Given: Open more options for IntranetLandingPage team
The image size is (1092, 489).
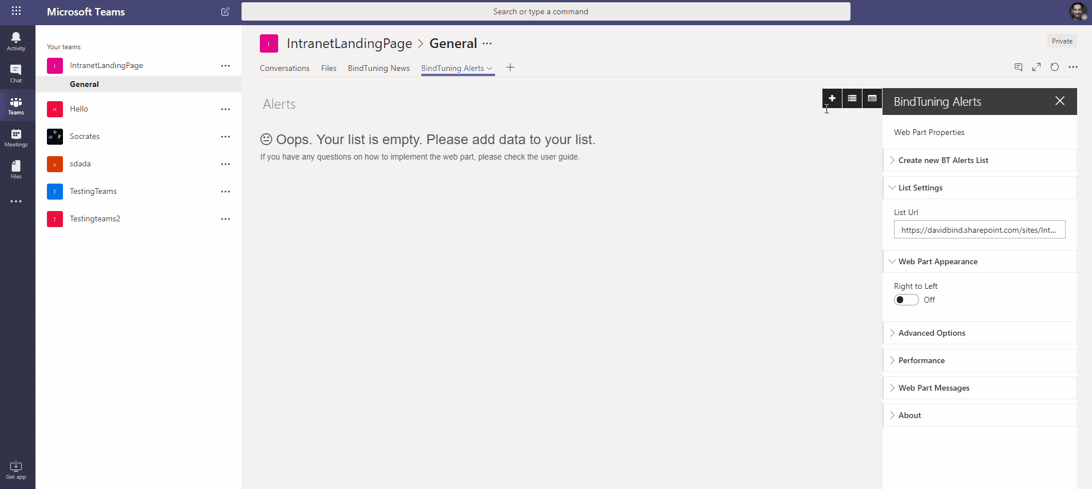Looking at the screenshot, I should click(225, 66).
